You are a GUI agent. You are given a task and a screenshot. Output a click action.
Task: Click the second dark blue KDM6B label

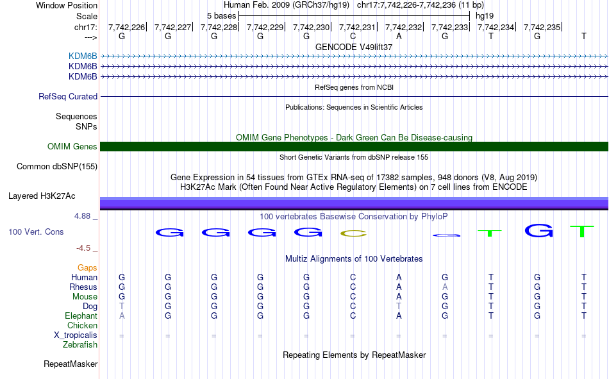tap(83, 67)
